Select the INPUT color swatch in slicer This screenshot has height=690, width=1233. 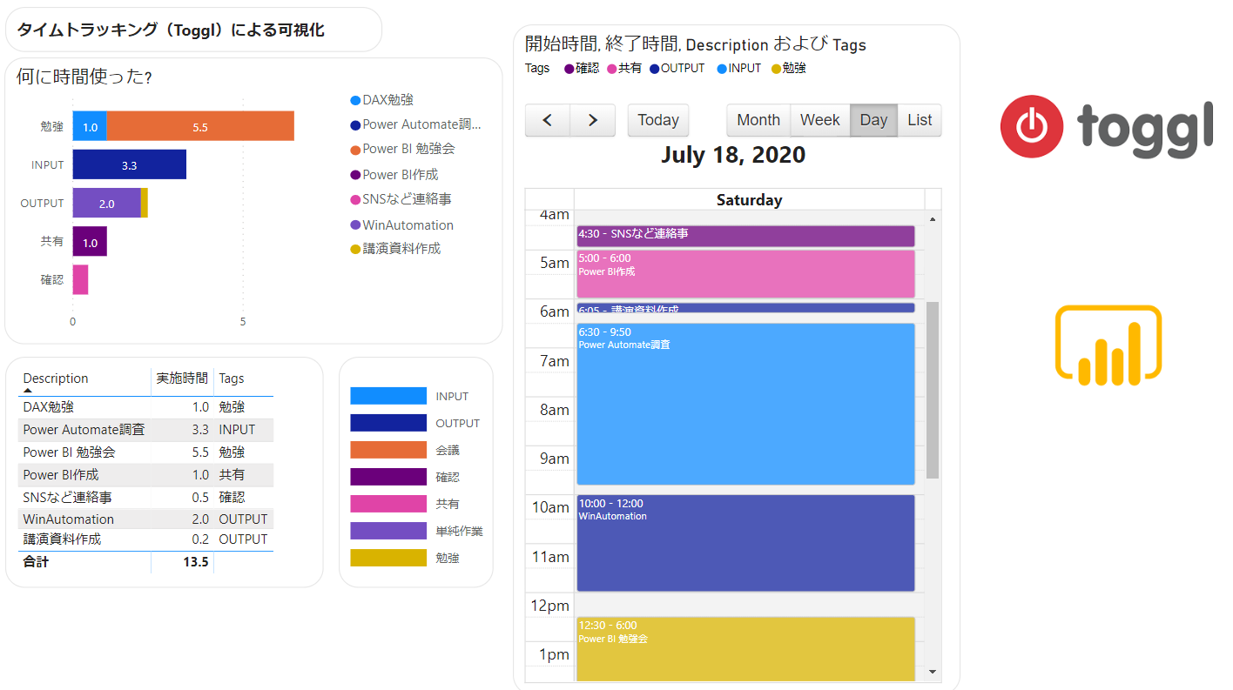[388, 396]
